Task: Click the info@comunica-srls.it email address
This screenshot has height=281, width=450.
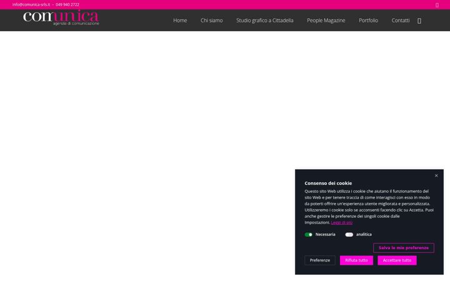Action: pos(31,4)
